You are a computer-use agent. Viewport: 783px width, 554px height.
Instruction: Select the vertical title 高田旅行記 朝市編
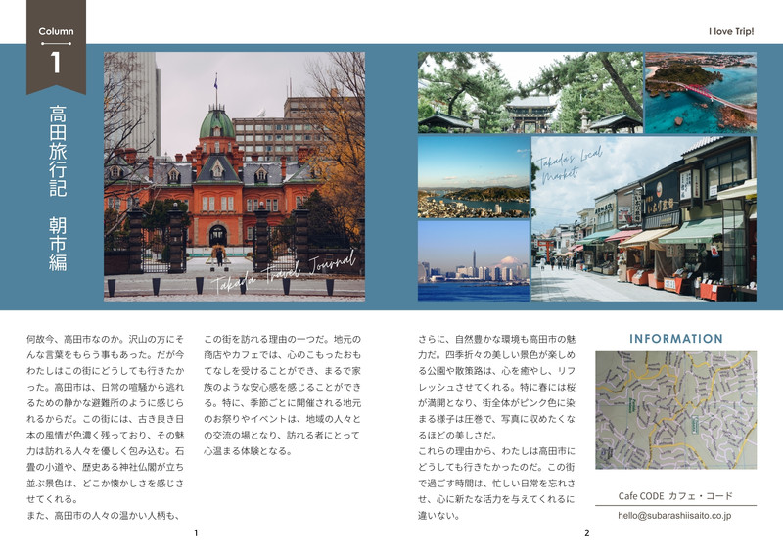pyautogui.click(x=58, y=188)
